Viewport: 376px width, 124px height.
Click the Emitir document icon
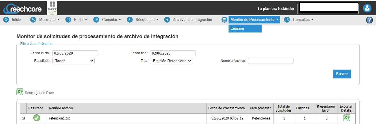(x=68, y=20)
